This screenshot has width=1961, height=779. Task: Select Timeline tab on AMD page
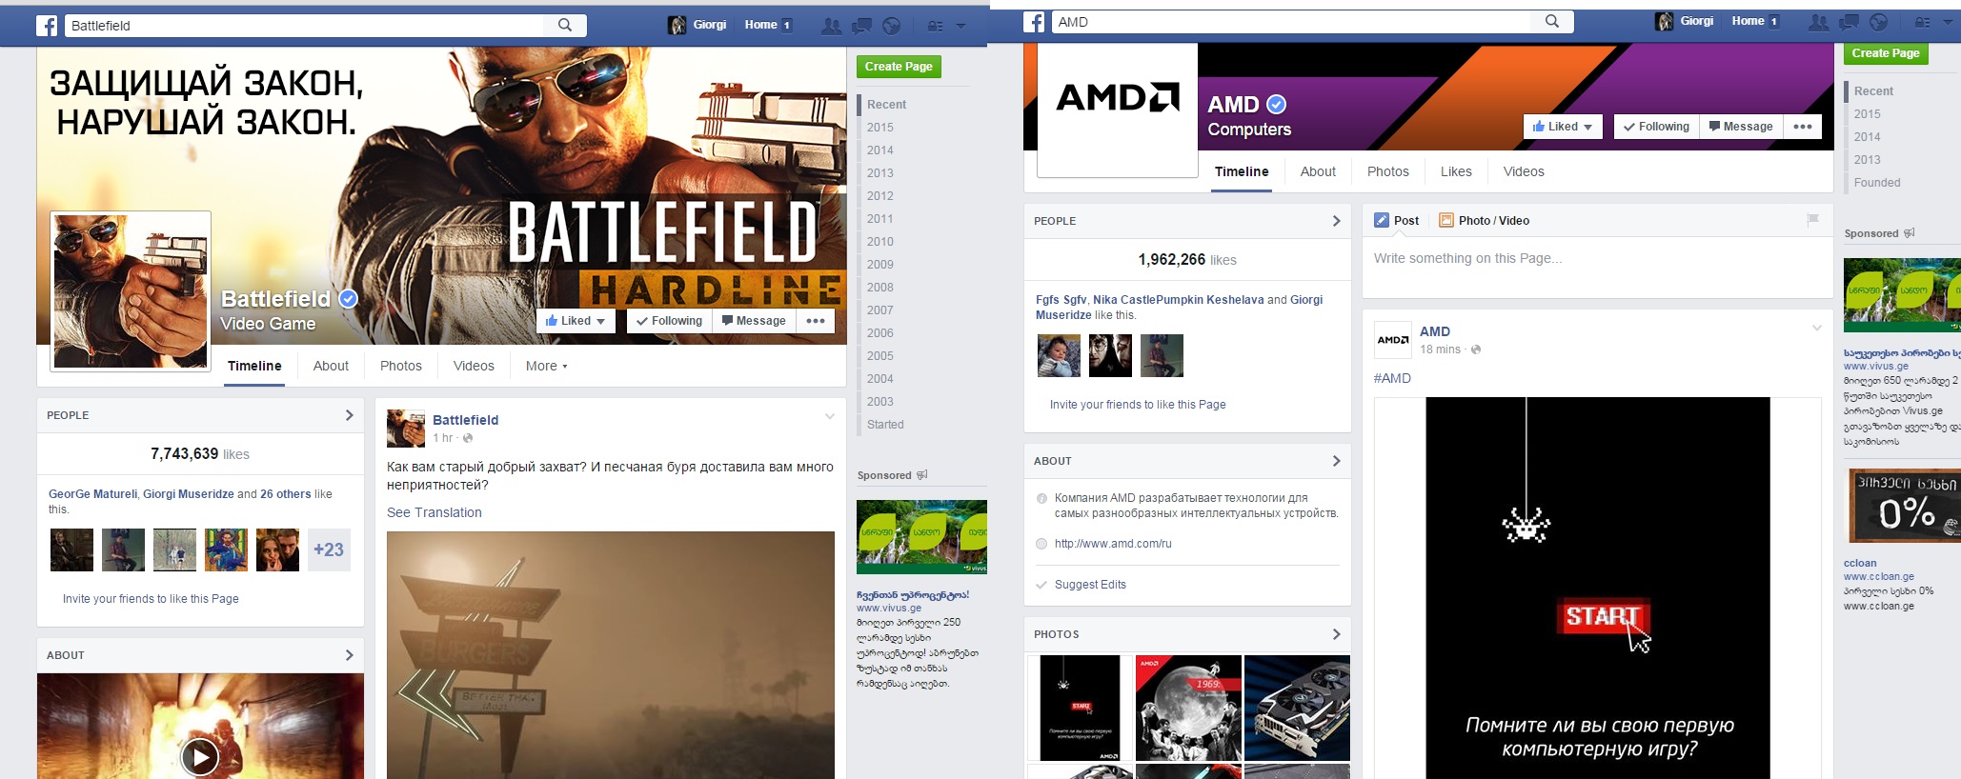[1242, 171]
